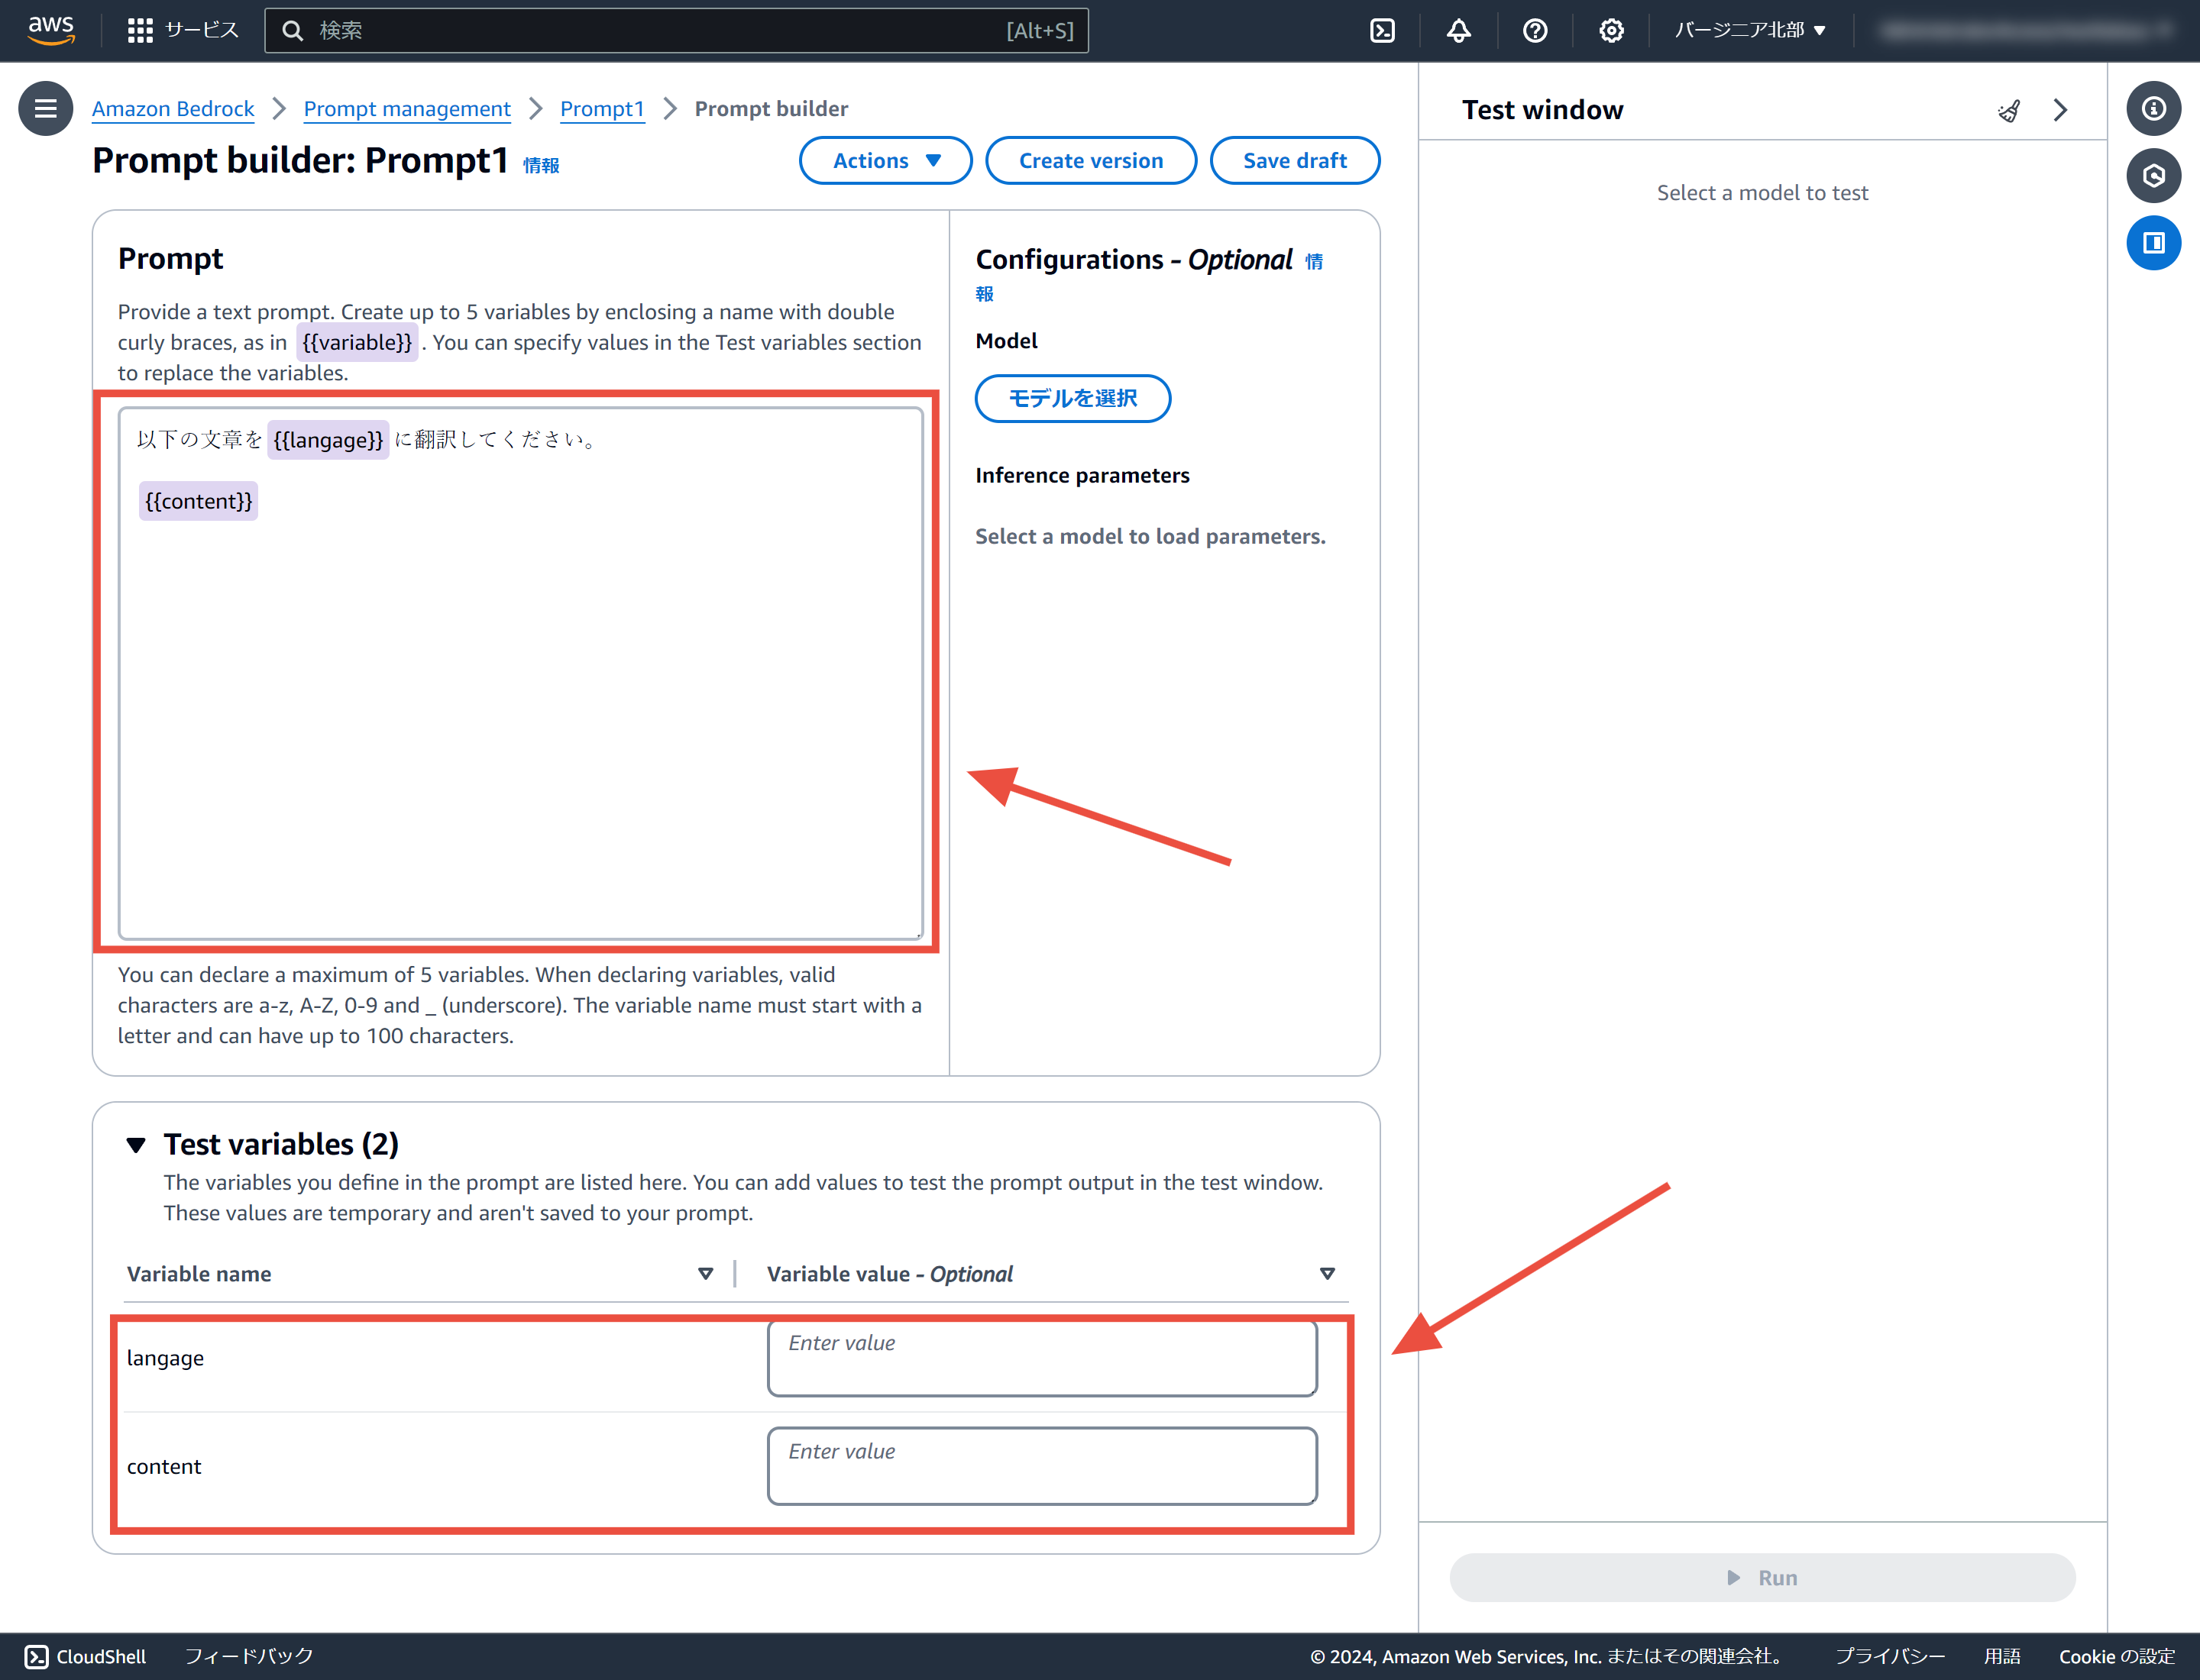The width and height of the screenshot is (2200, 1680).
Task: Click the langage variable value field
Action: [x=1041, y=1357]
